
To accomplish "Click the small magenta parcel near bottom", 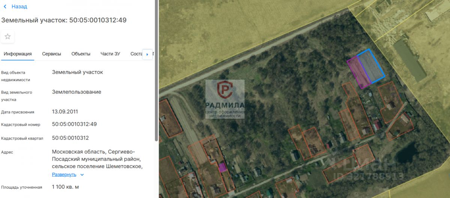I will [x=223, y=167].
